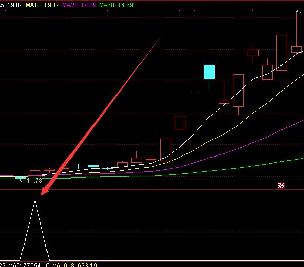Select the red gap-up candle under the white dash
The height and width of the screenshot is (267, 304).
[x=180, y=122]
